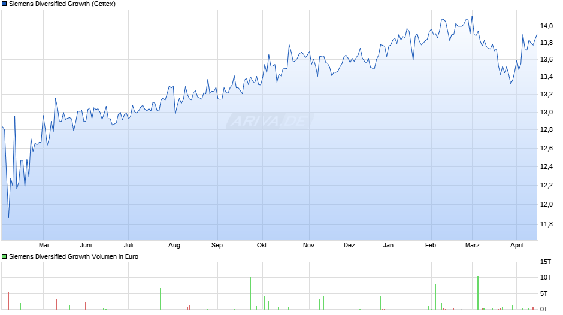Click the 14,0 price axis value
This screenshot has width=563, height=315.
click(546, 26)
